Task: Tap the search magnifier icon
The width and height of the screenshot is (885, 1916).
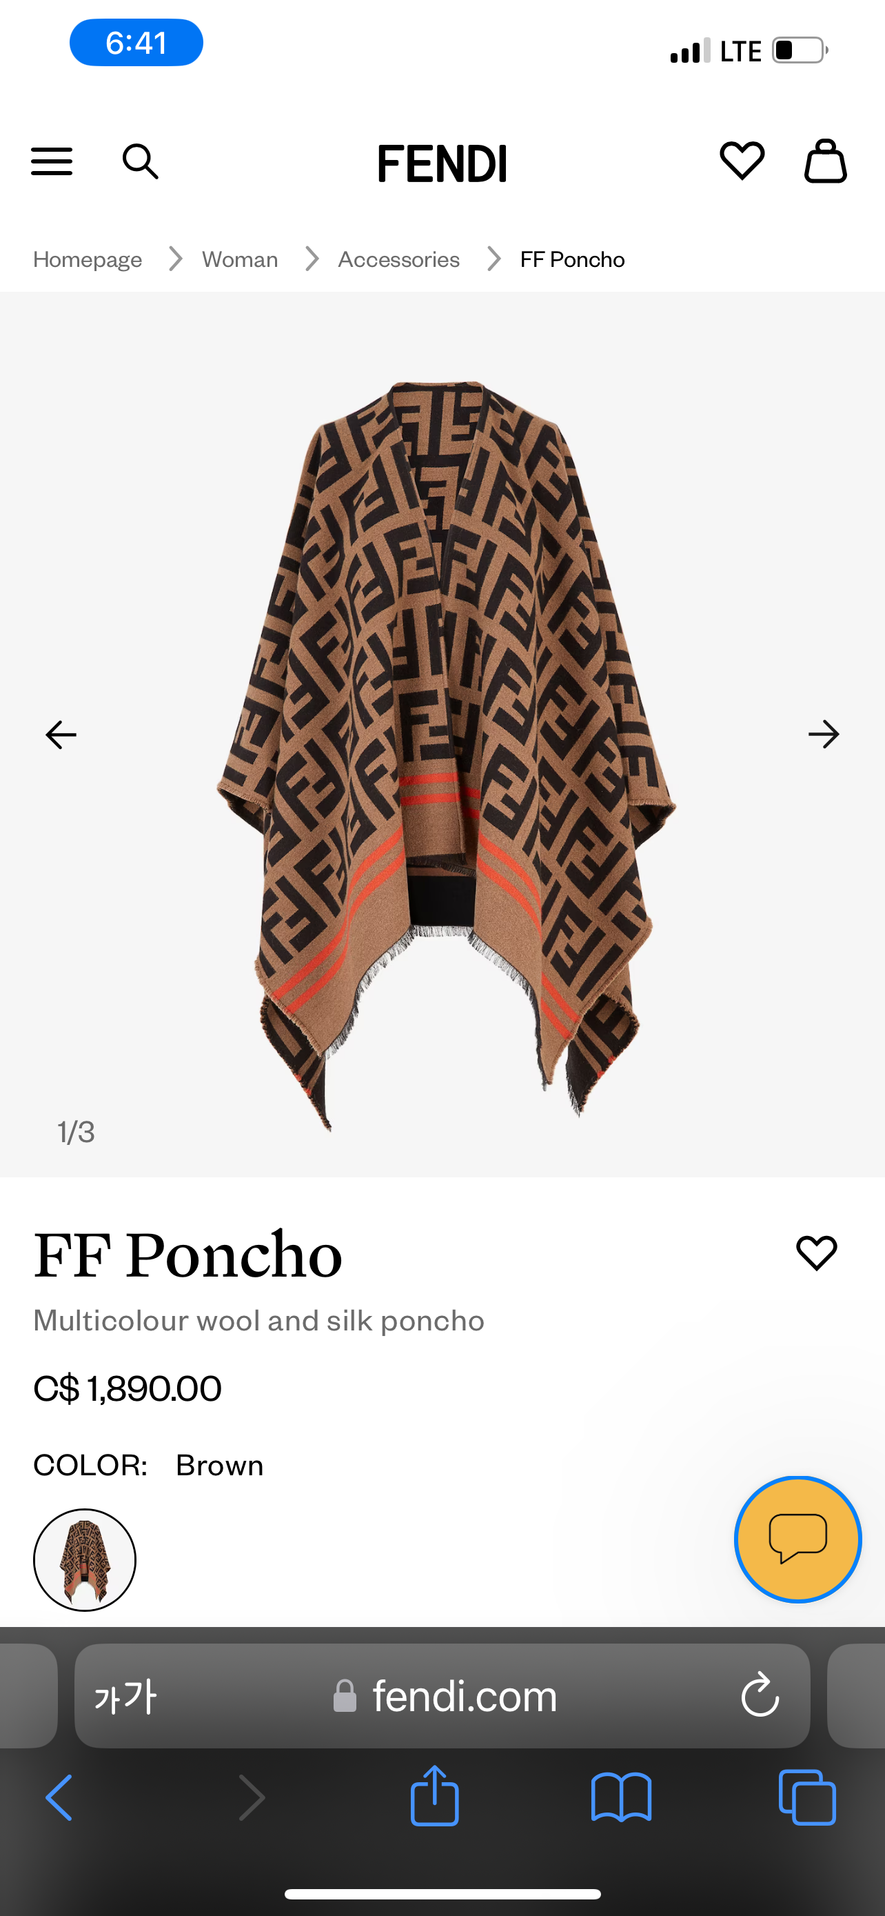Action: (x=140, y=161)
